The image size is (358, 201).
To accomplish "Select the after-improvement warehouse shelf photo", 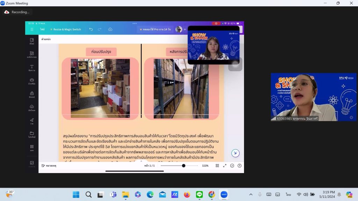I will pos(181,89).
